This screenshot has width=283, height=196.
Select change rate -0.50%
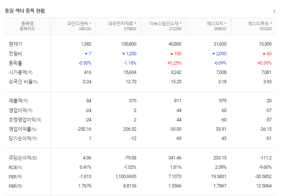pyautogui.click(x=85, y=63)
